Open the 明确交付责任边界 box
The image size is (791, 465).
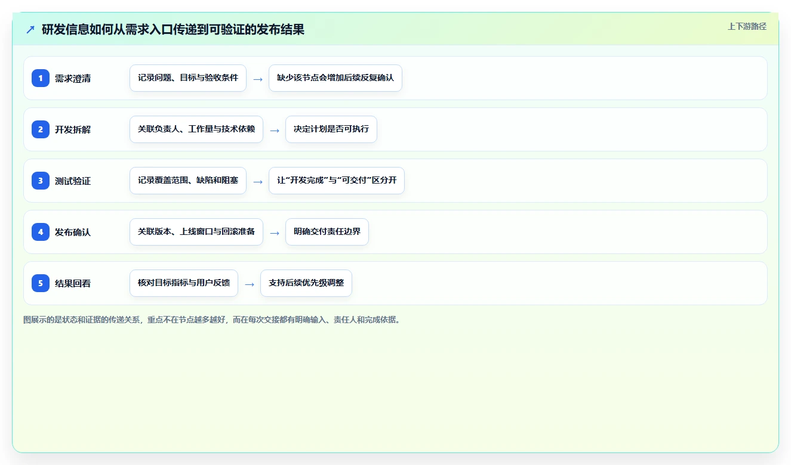(327, 232)
